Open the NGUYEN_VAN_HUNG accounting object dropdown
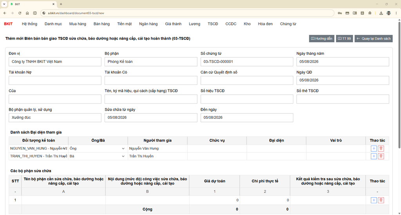The image size is (401, 215). click(x=39, y=149)
